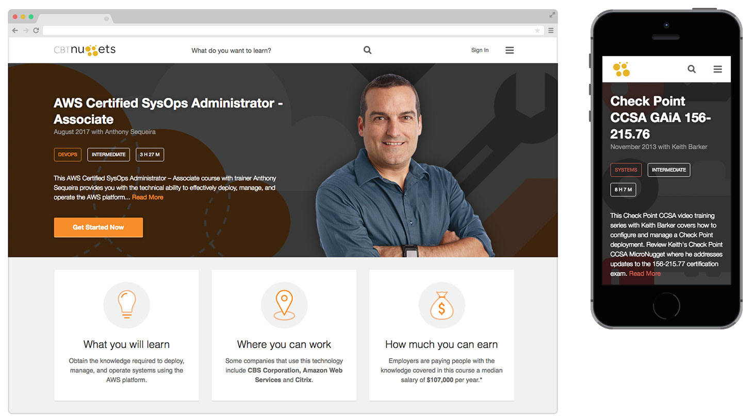The height and width of the screenshot is (420, 753).
Task: Click the Sign In link
Action: coord(480,50)
